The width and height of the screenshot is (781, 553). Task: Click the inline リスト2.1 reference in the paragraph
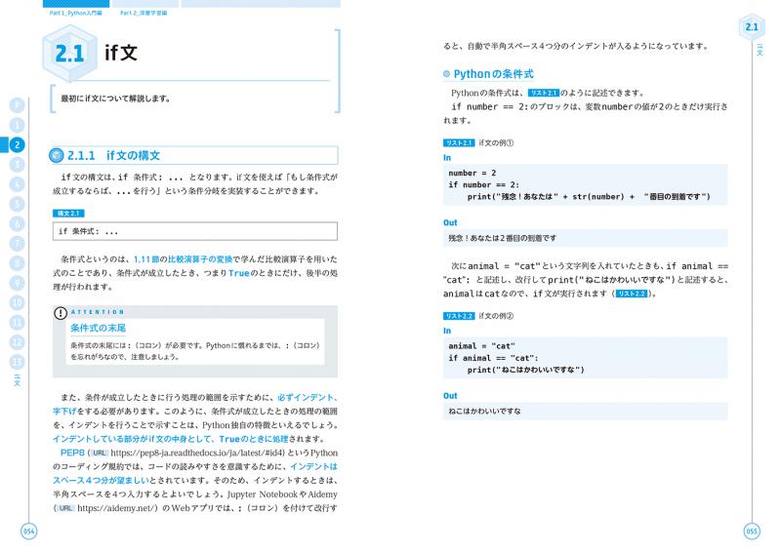point(544,93)
